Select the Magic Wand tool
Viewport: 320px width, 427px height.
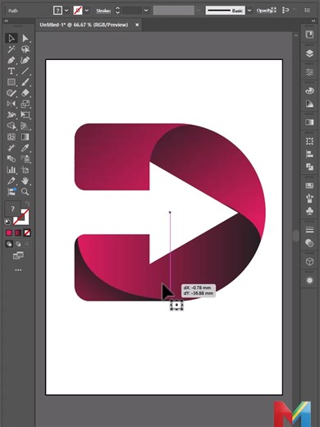point(11,49)
